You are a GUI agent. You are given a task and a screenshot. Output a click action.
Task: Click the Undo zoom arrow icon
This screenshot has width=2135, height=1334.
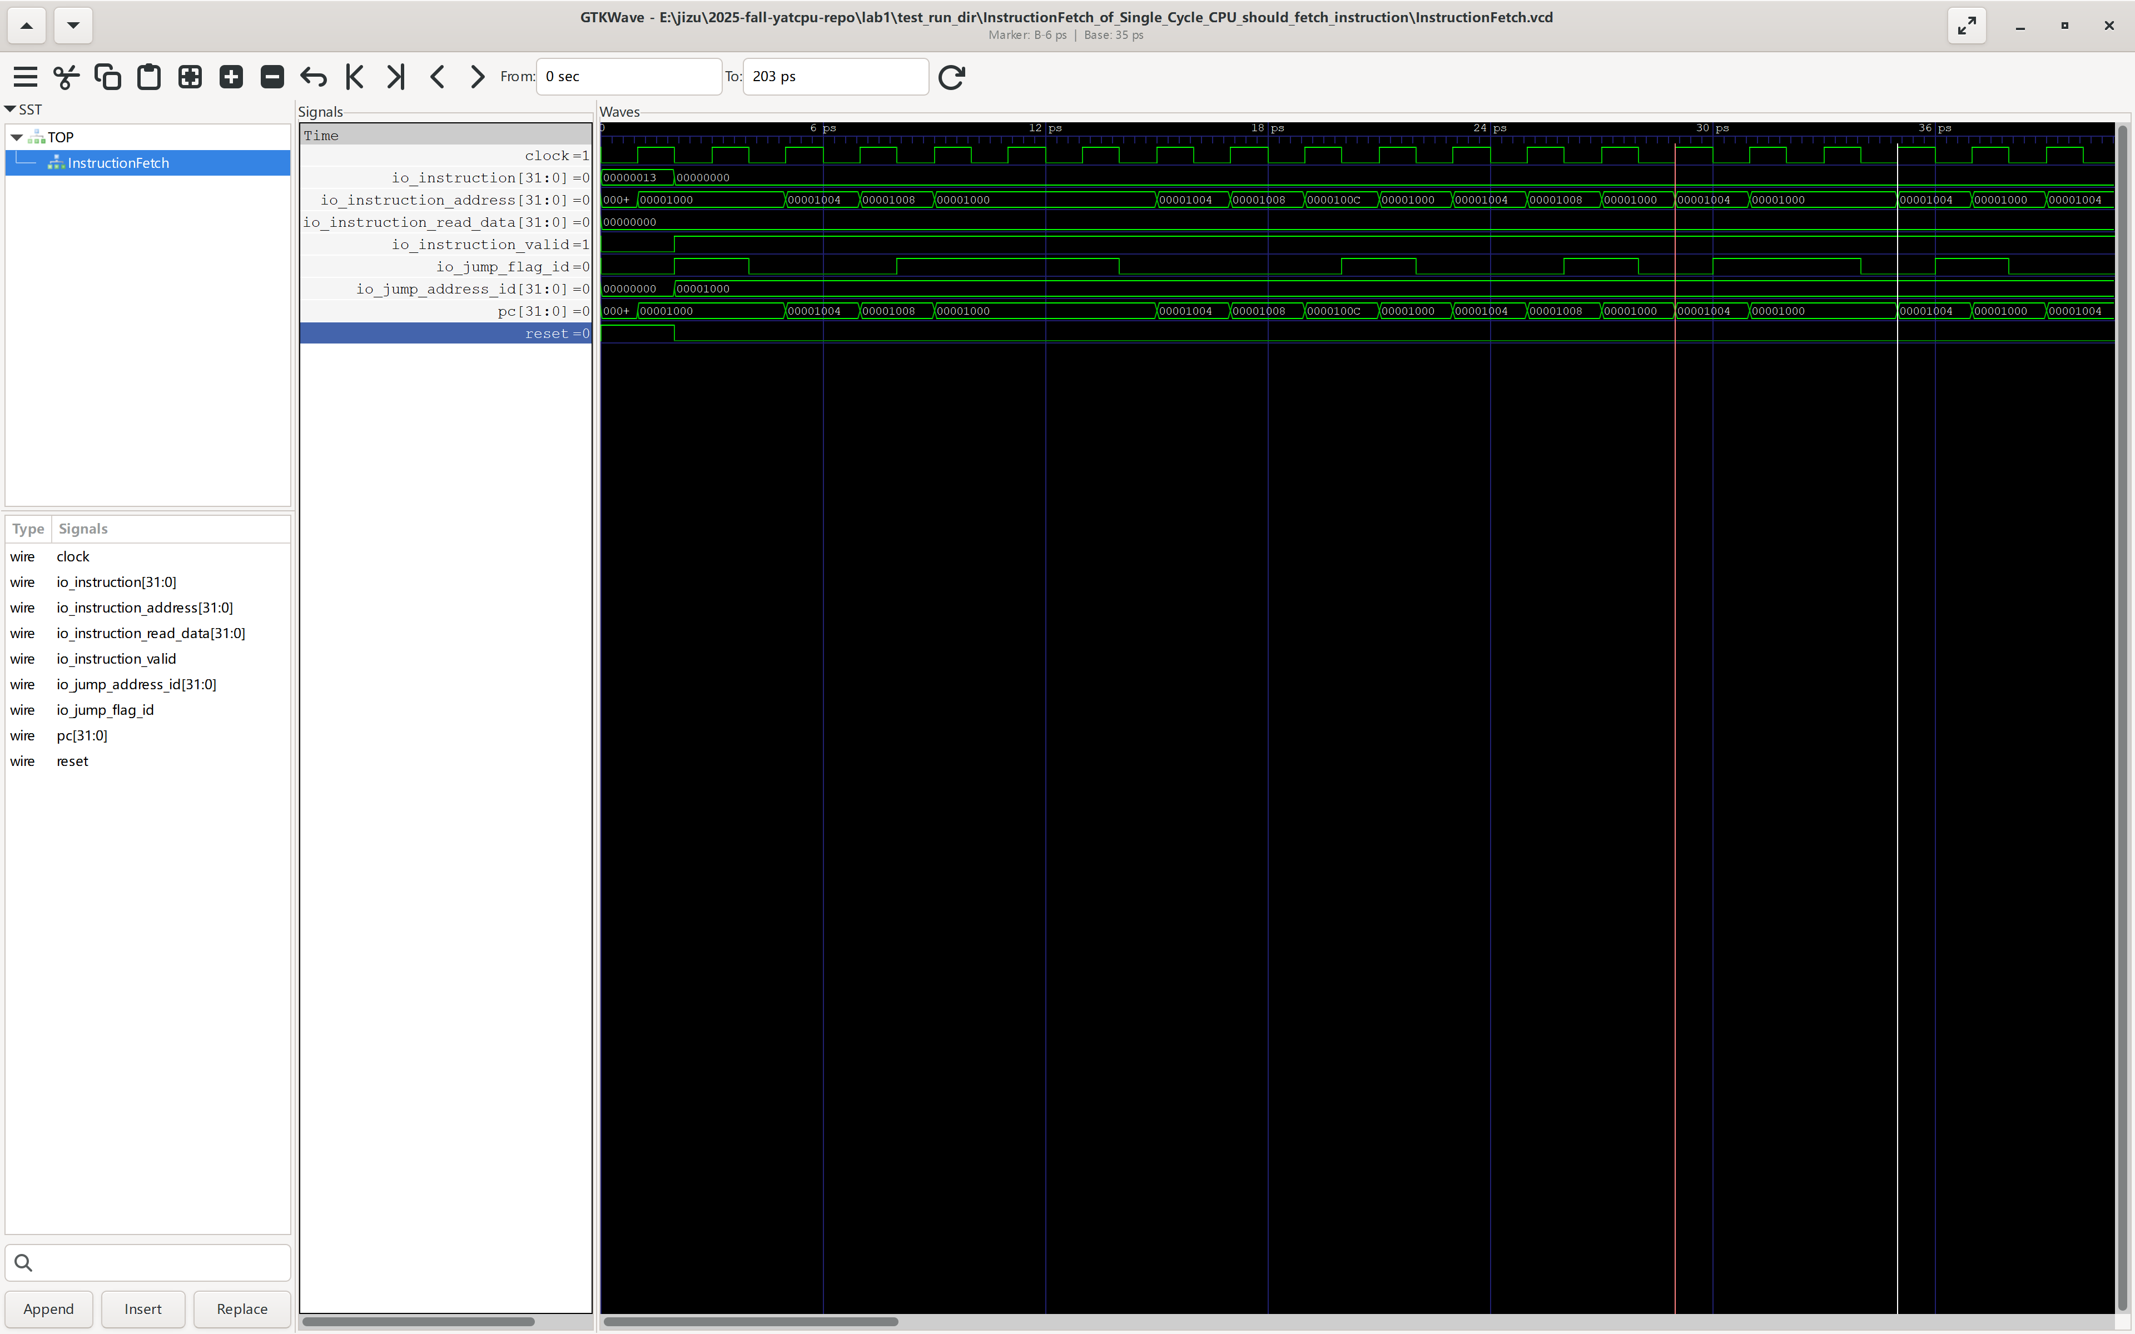(x=313, y=77)
